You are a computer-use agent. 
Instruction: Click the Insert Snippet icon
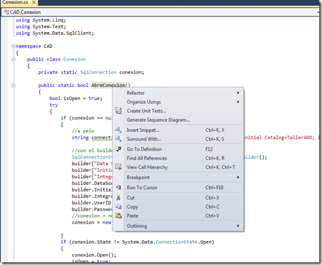click(x=119, y=130)
